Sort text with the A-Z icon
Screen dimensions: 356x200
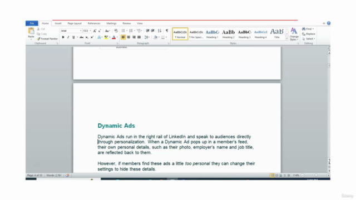(160, 31)
